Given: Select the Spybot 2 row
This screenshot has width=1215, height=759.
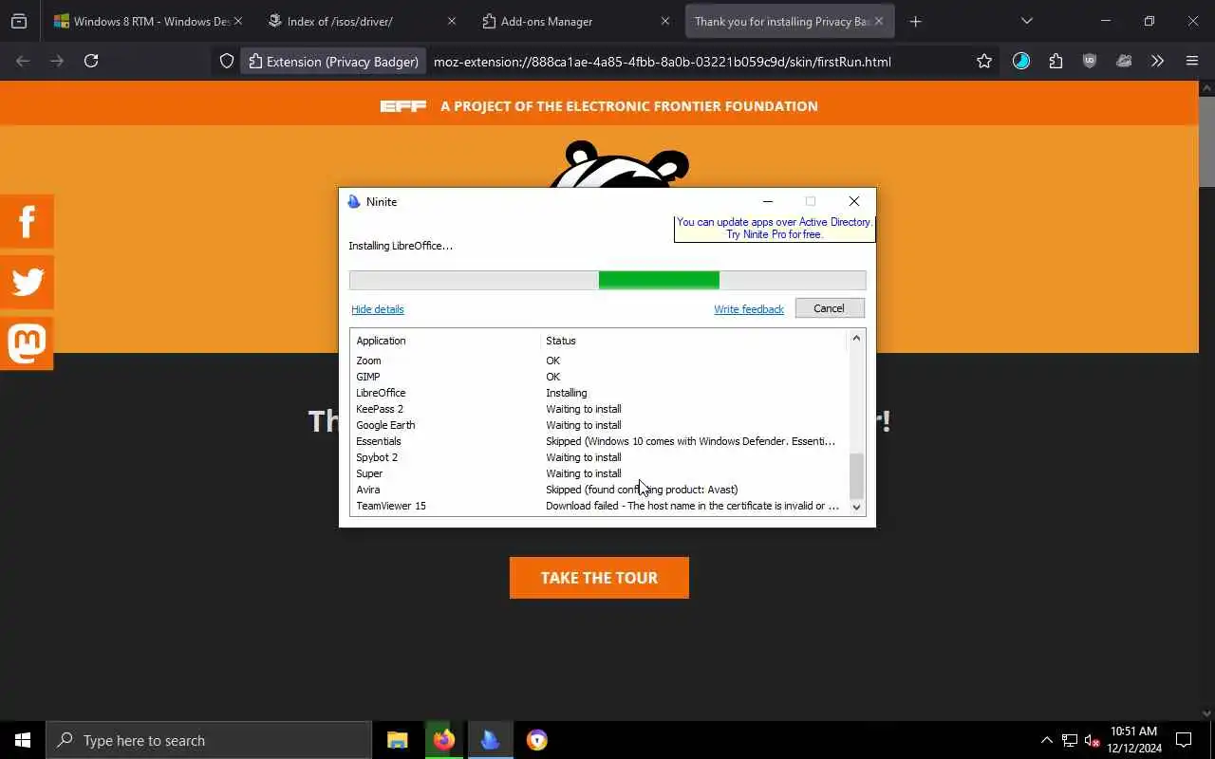Looking at the screenshot, I should pyautogui.click(x=598, y=457).
